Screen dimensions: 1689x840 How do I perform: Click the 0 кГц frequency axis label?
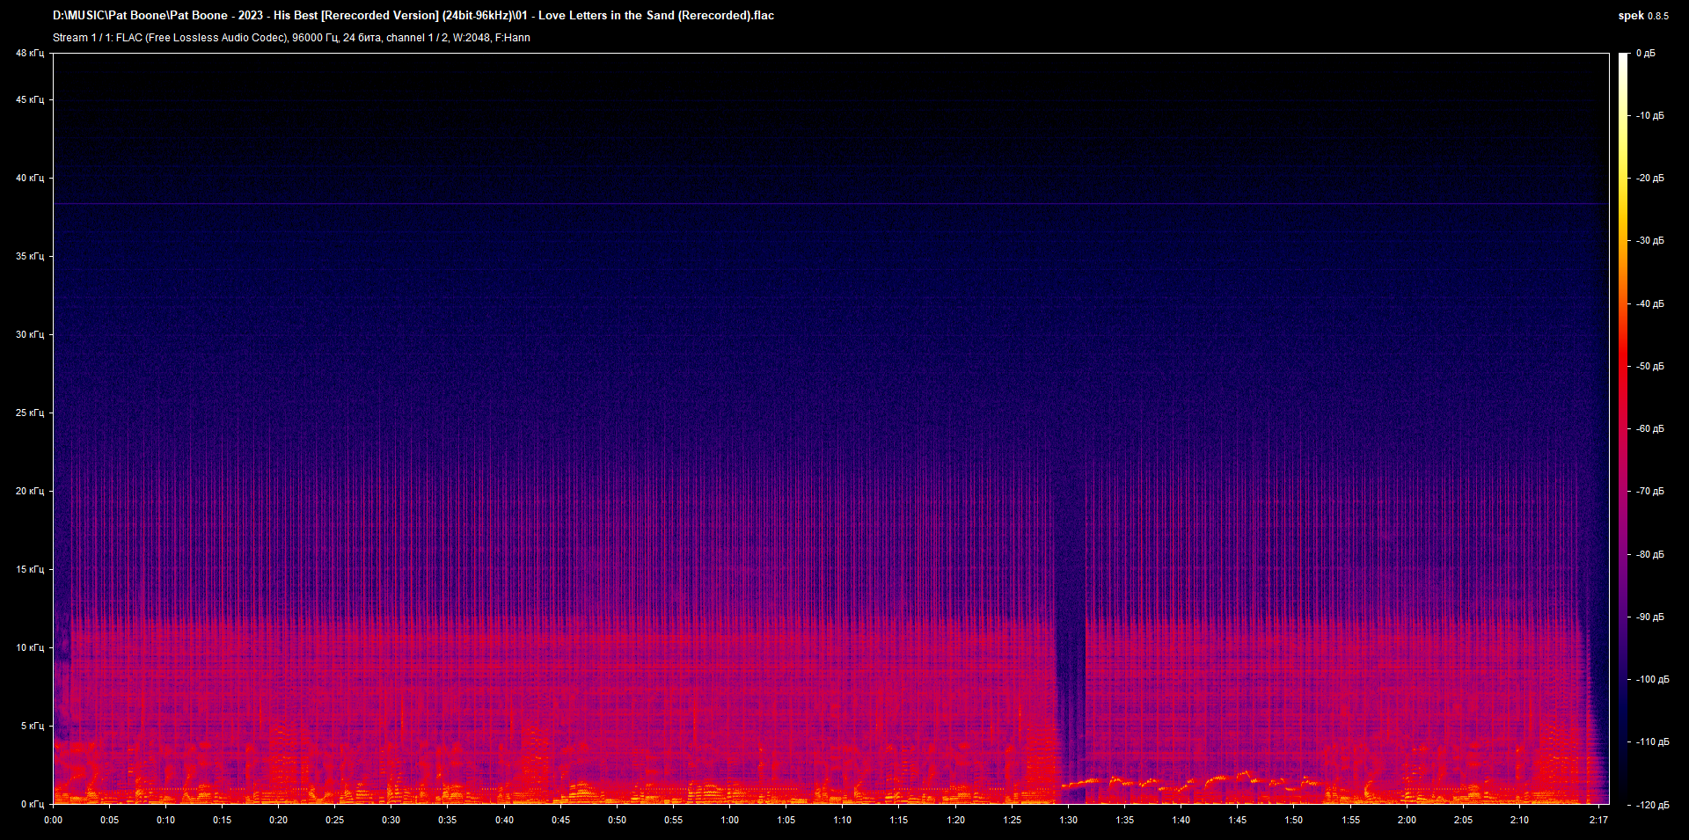pos(32,805)
